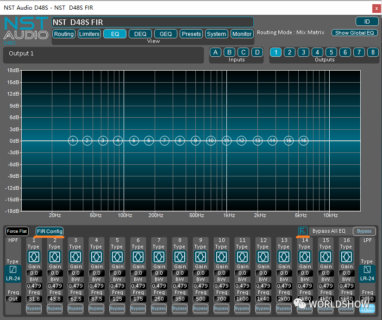382x320 pixels.
Task: Click the device name field NST D48S FIR
Action: point(152,22)
